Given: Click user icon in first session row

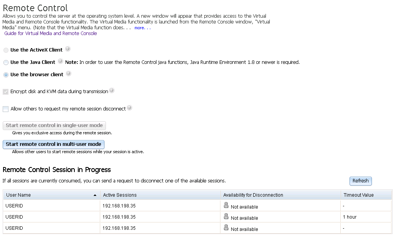Looking at the screenshot, I should [226, 206].
